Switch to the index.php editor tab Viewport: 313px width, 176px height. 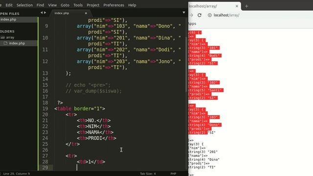click(62, 13)
